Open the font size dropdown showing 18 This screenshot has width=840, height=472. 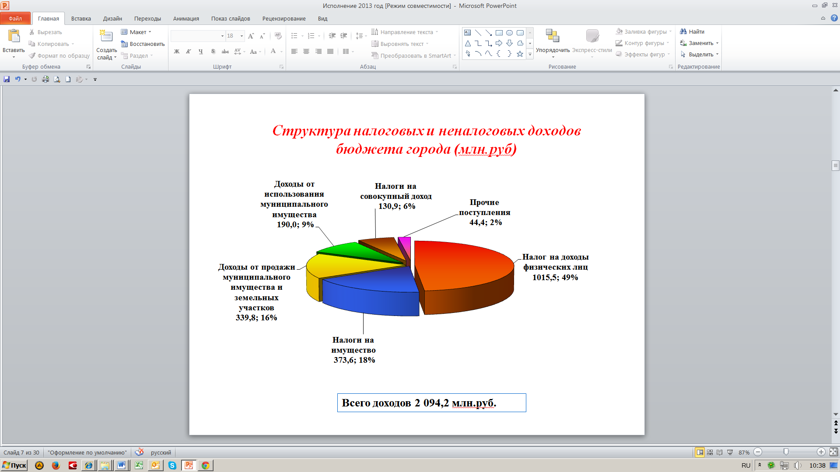point(241,36)
